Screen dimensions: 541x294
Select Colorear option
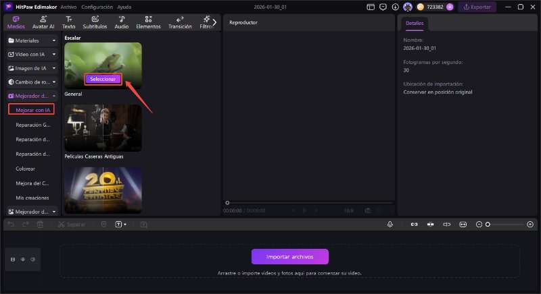[25, 169]
